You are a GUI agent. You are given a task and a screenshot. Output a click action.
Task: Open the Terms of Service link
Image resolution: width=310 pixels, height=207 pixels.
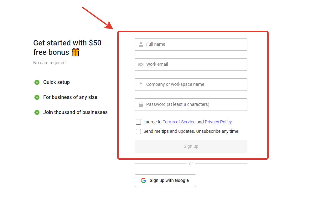179,122
